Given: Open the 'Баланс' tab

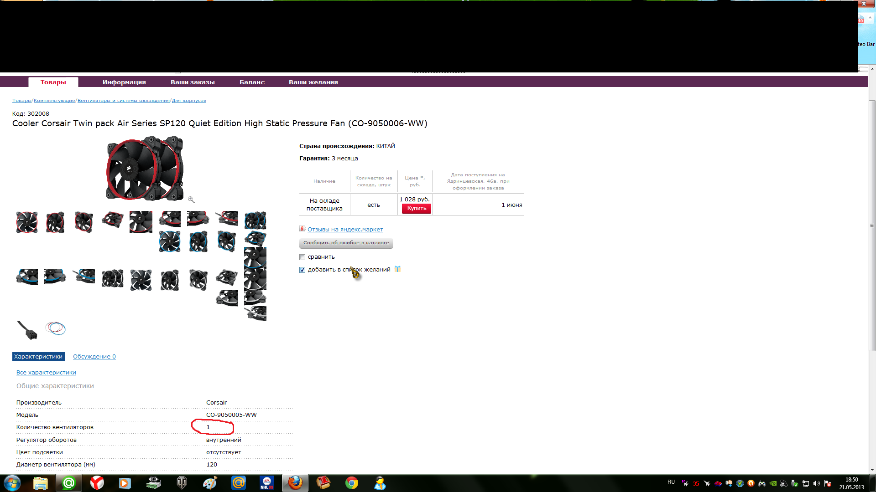Looking at the screenshot, I should click(252, 82).
